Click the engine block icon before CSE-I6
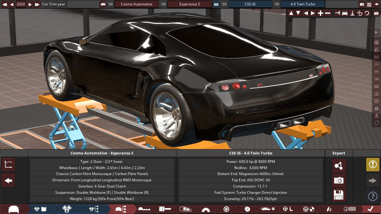 tap(216, 4)
